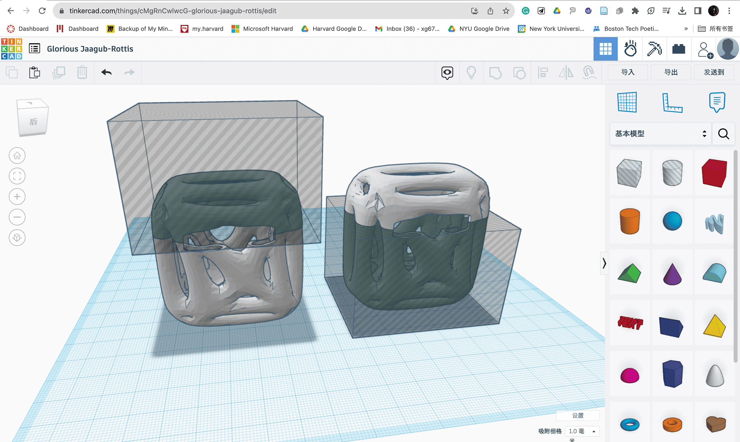Open the 设置 settings button
Image resolution: width=740 pixels, height=442 pixels.
pyautogui.click(x=578, y=415)
